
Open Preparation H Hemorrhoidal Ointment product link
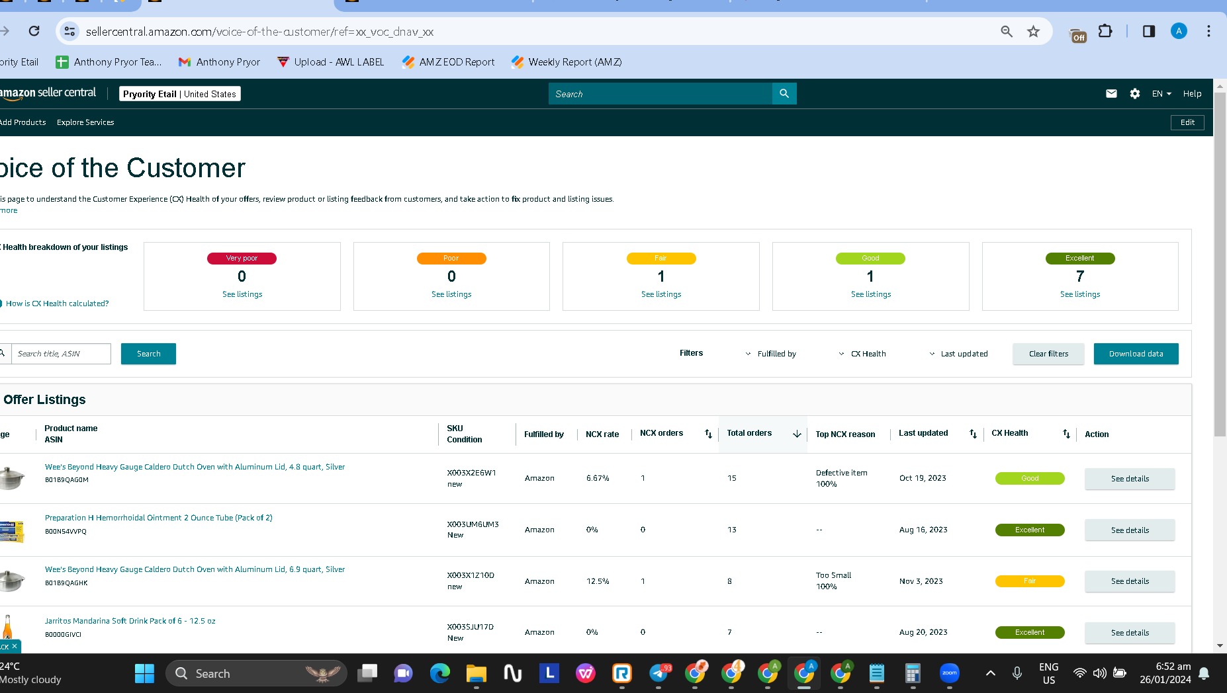tap(158, 518)
